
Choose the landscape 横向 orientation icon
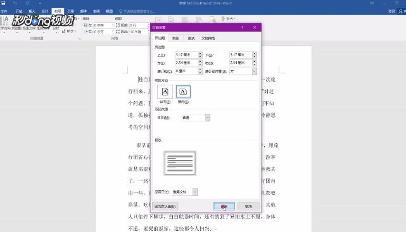183,92
